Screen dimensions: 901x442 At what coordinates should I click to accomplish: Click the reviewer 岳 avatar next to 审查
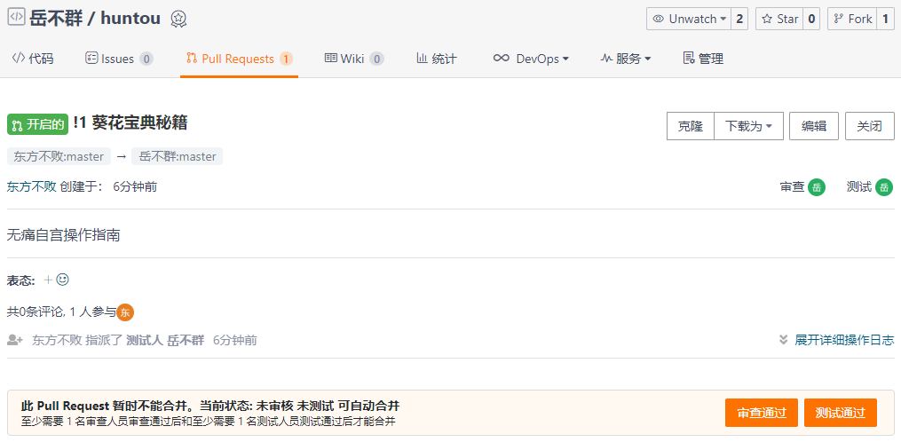point(816,187)
